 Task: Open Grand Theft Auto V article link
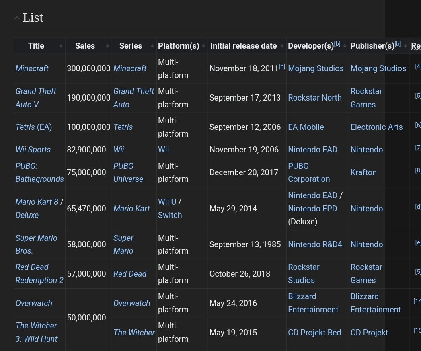(x=35, y=98)
